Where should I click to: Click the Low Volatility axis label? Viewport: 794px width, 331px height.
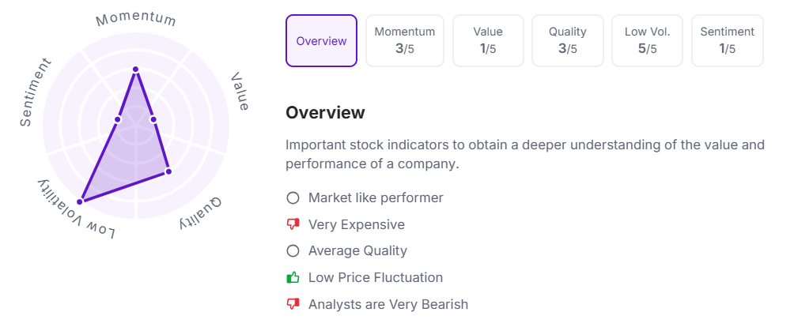tap(77, 210)
